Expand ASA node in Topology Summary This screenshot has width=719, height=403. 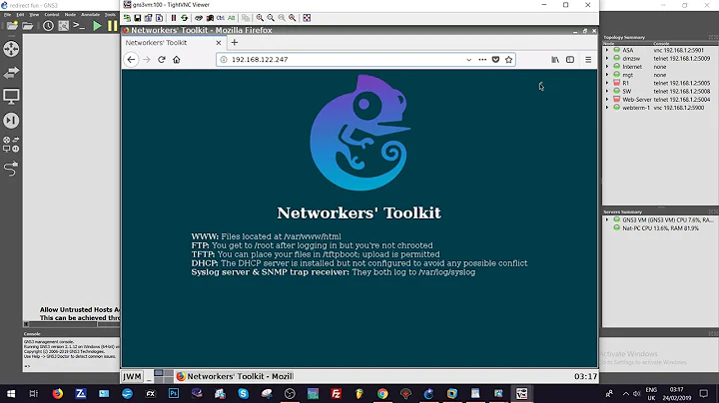coord(607,50)
